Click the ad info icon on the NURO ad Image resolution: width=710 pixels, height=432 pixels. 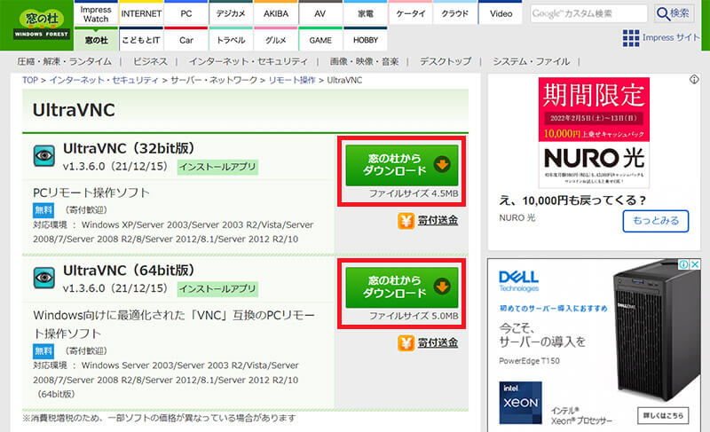(x=694, y=80)
